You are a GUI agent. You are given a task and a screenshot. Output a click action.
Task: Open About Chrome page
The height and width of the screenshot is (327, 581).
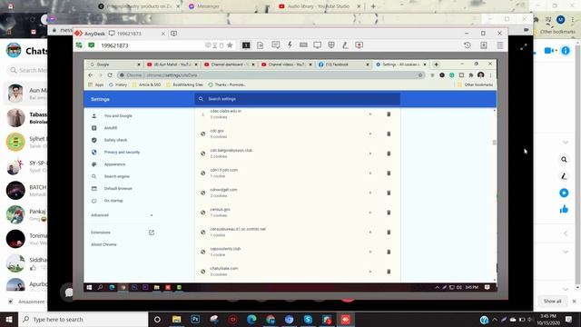coord(103,244)
